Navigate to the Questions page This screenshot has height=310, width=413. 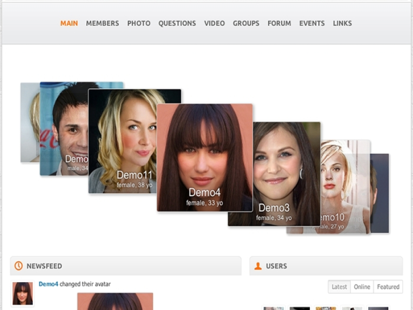click(177, 23)
